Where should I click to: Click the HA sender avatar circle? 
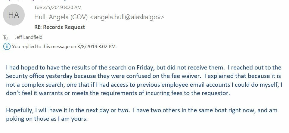coord(14,15)
